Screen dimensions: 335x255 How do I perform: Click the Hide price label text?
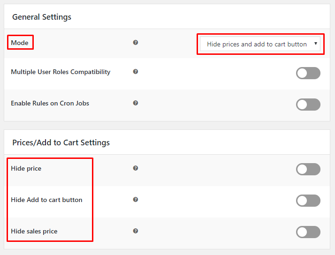click(x=26, y=168)
